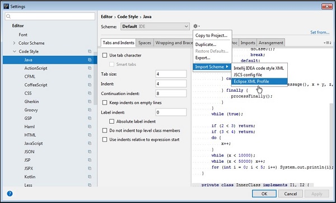Select Kotlin in the Code Style list

[x=30, y=177]
